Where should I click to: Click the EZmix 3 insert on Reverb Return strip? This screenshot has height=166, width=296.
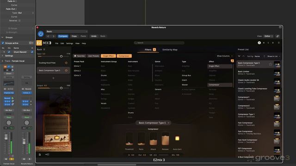(x=27, y=93)
